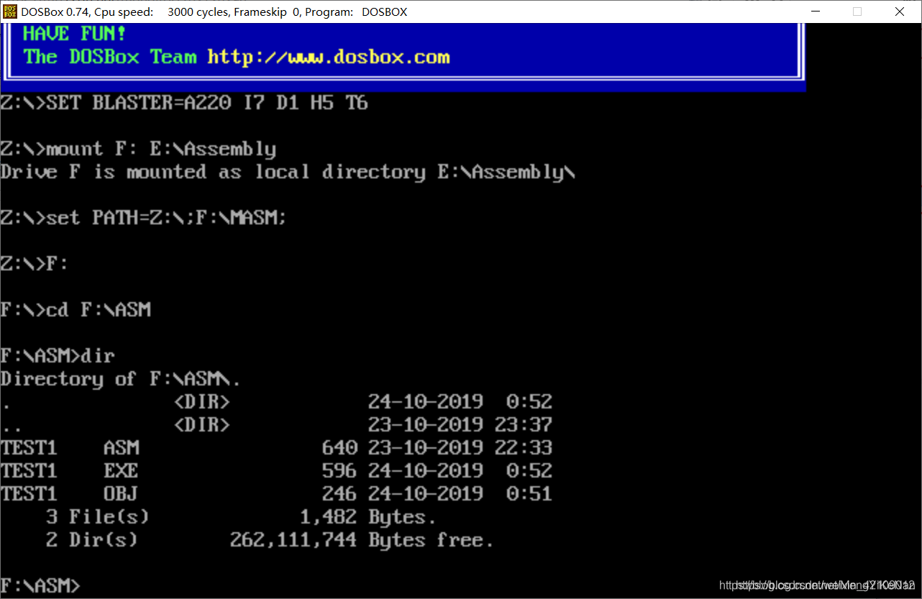Click the 596 file size value
Viewport: 922px width, 599px height.
pyautogui.click(x=339, y=471)
